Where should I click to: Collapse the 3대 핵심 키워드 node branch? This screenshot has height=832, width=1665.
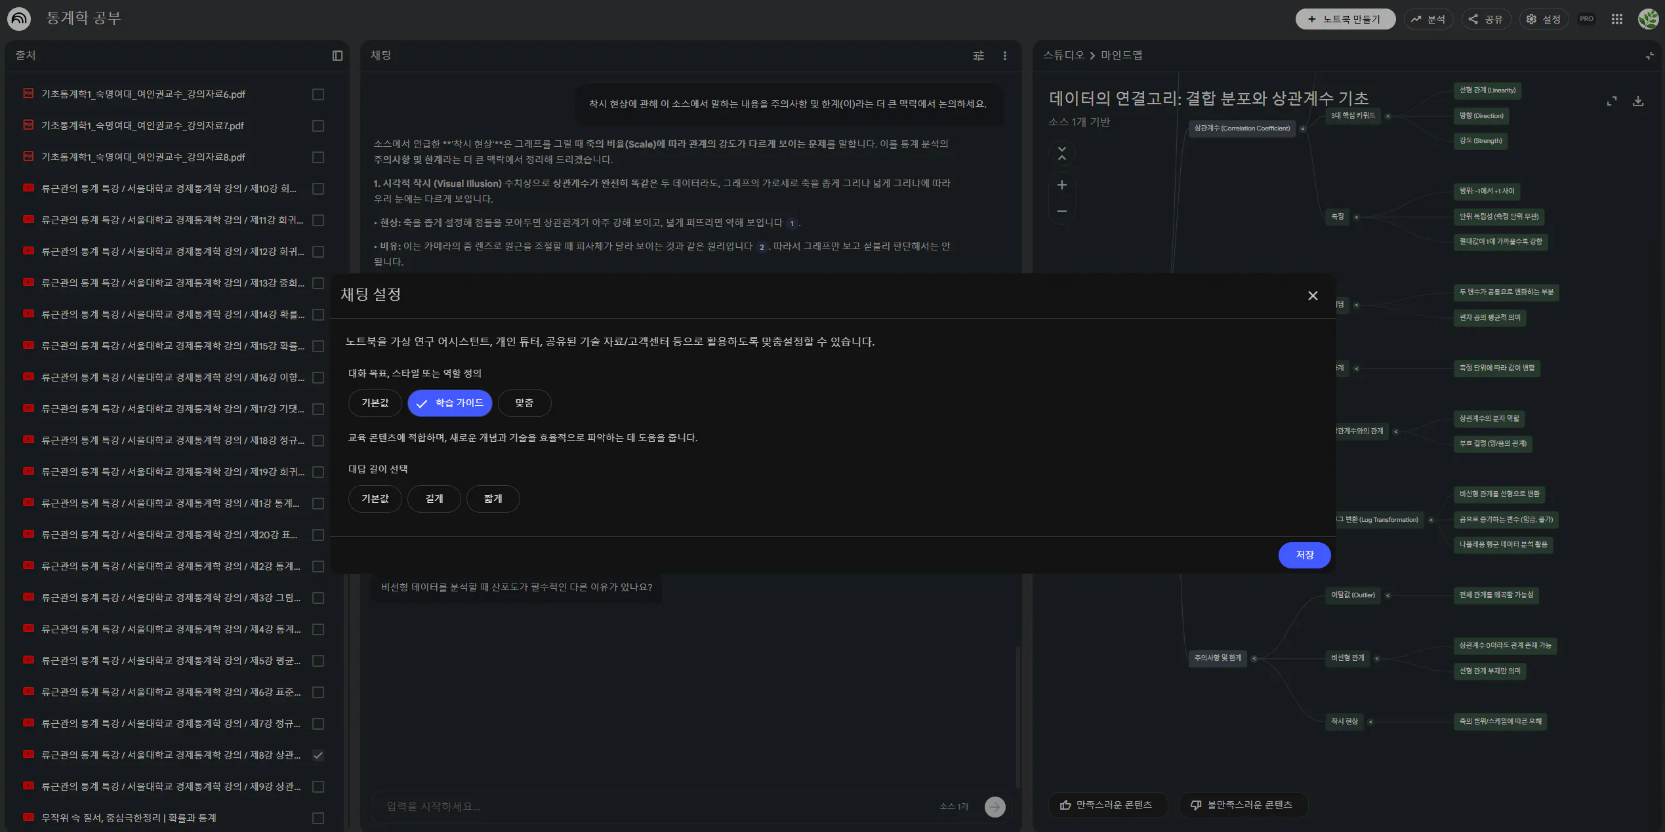(1387, 116)
